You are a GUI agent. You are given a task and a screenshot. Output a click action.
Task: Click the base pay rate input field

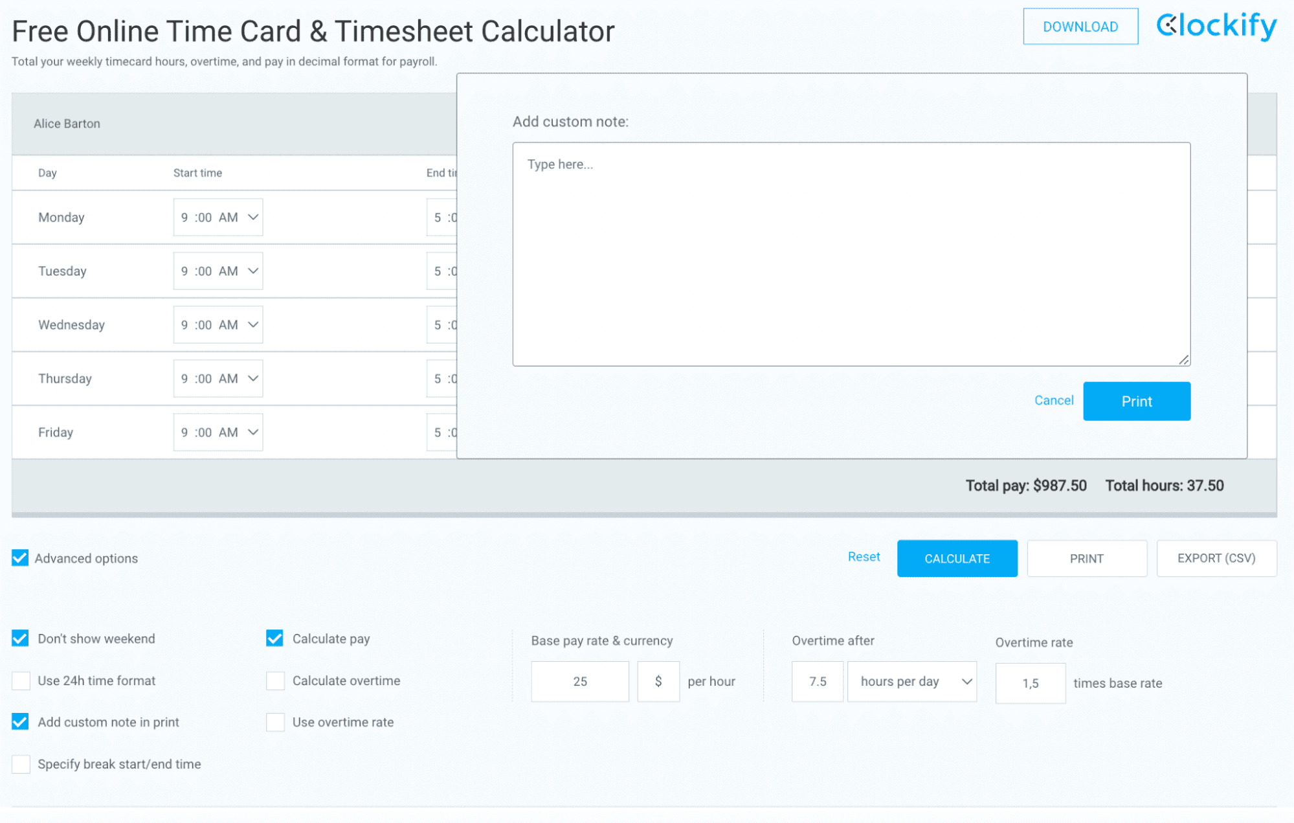[579, 679]
